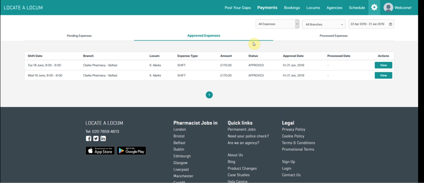
Task: Open the calendar icon in the date range field
Action: coord(390,24)
